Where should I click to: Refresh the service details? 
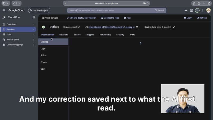[x=202, y=18]
